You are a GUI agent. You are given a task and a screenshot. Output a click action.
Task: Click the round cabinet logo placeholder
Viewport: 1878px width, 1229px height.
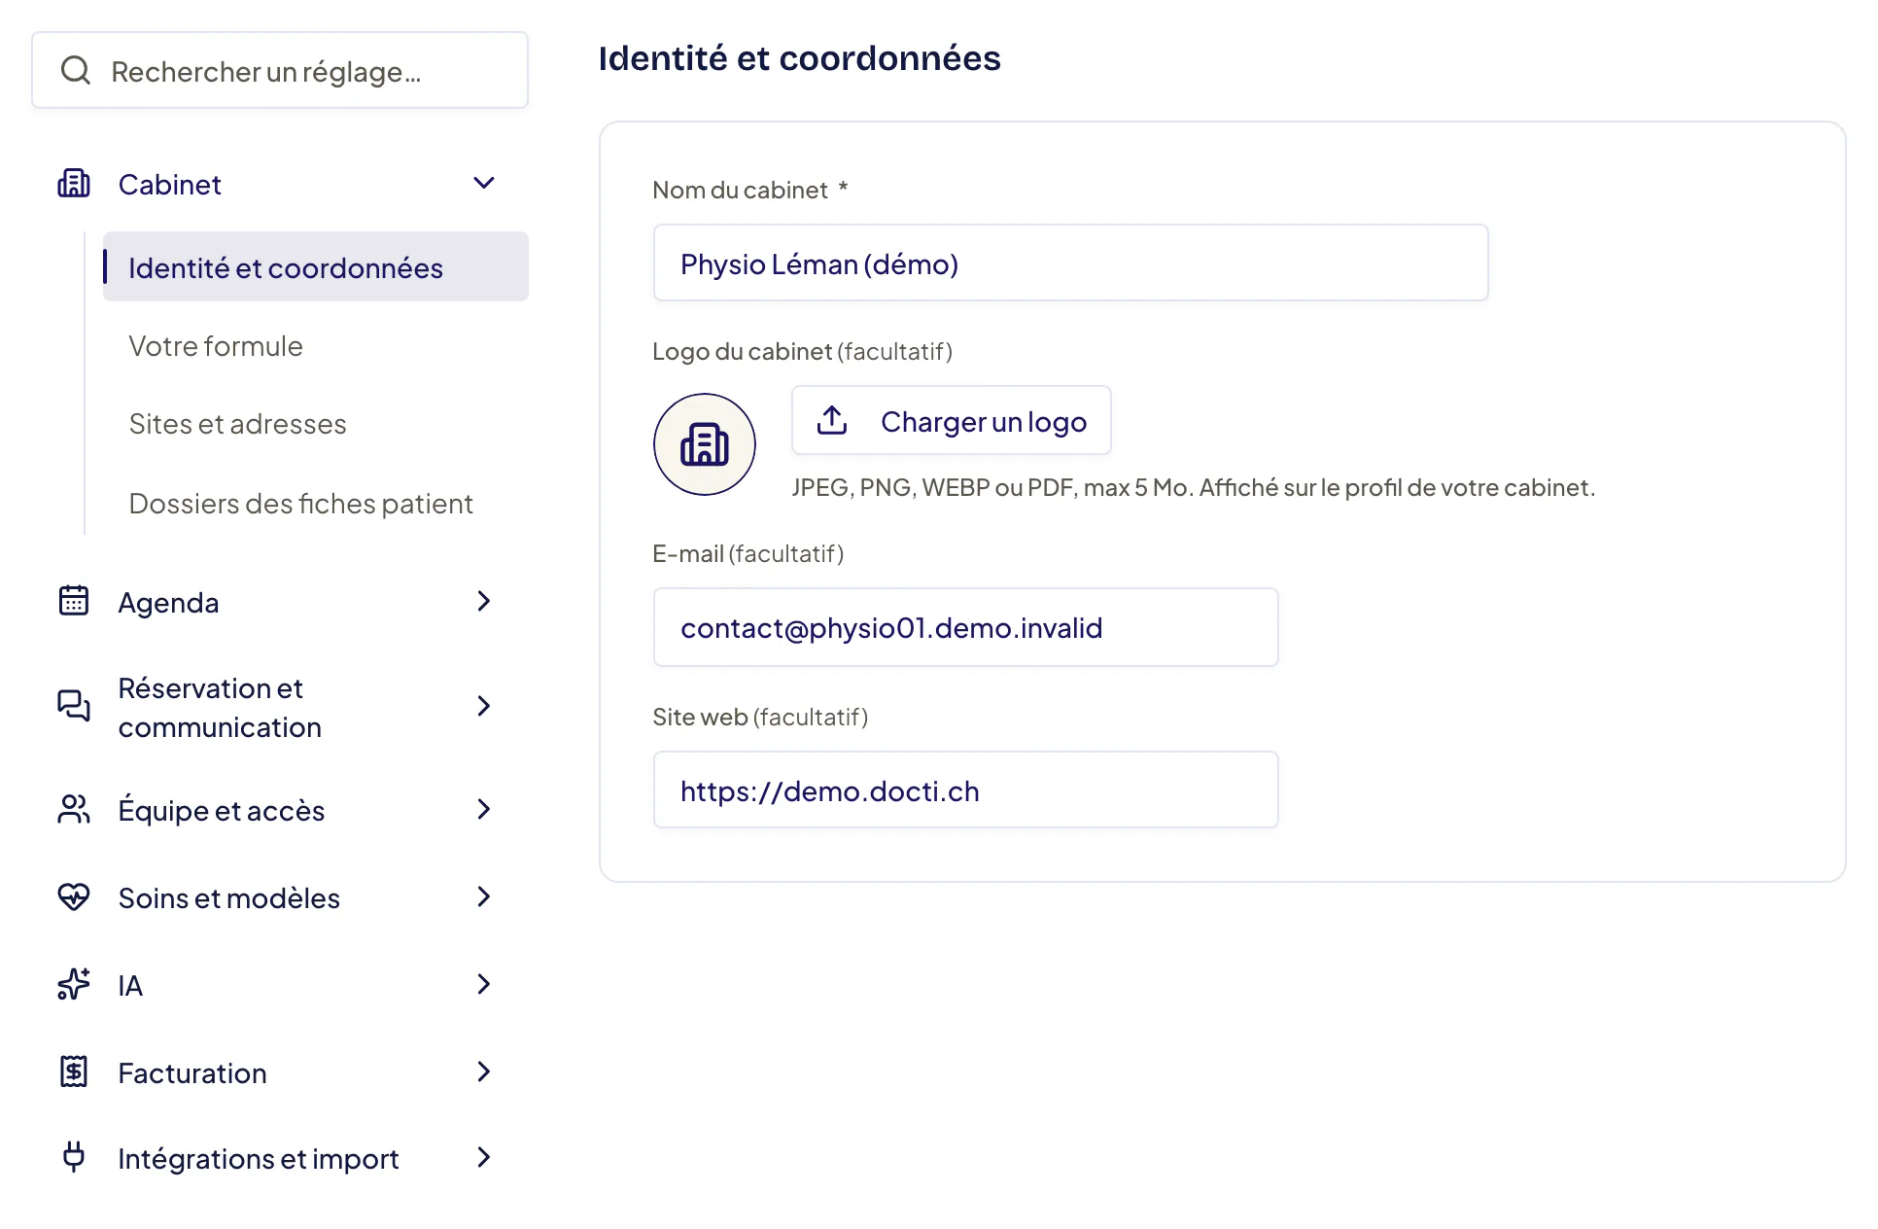(705, 444)
